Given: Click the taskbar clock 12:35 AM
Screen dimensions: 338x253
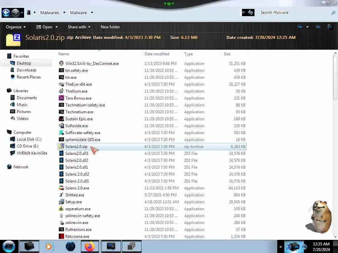Looking at the screenshot, I should click(x=321, y=244).
